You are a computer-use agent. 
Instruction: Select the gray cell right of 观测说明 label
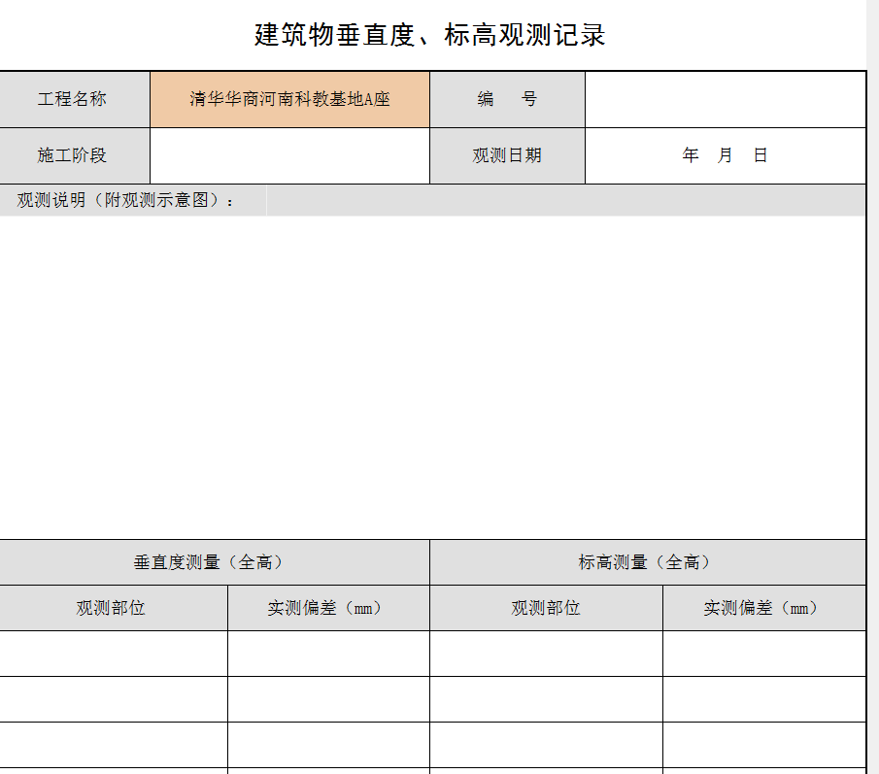point(565,201)
